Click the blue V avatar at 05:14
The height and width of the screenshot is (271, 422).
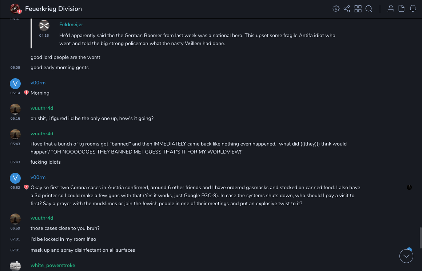(15, 84)
